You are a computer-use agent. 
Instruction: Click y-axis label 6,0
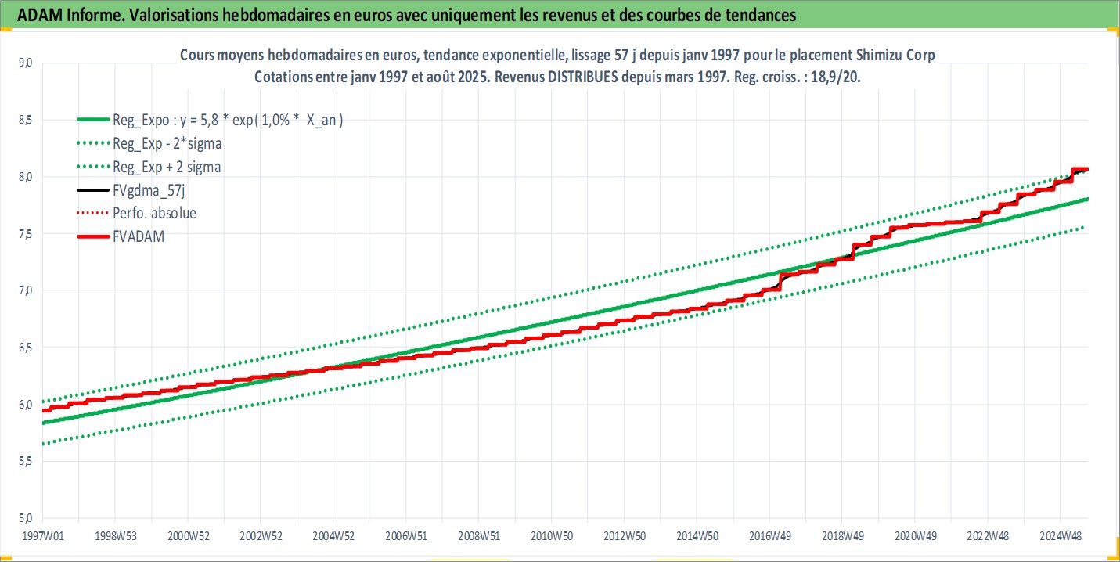[x=23, y=405]
